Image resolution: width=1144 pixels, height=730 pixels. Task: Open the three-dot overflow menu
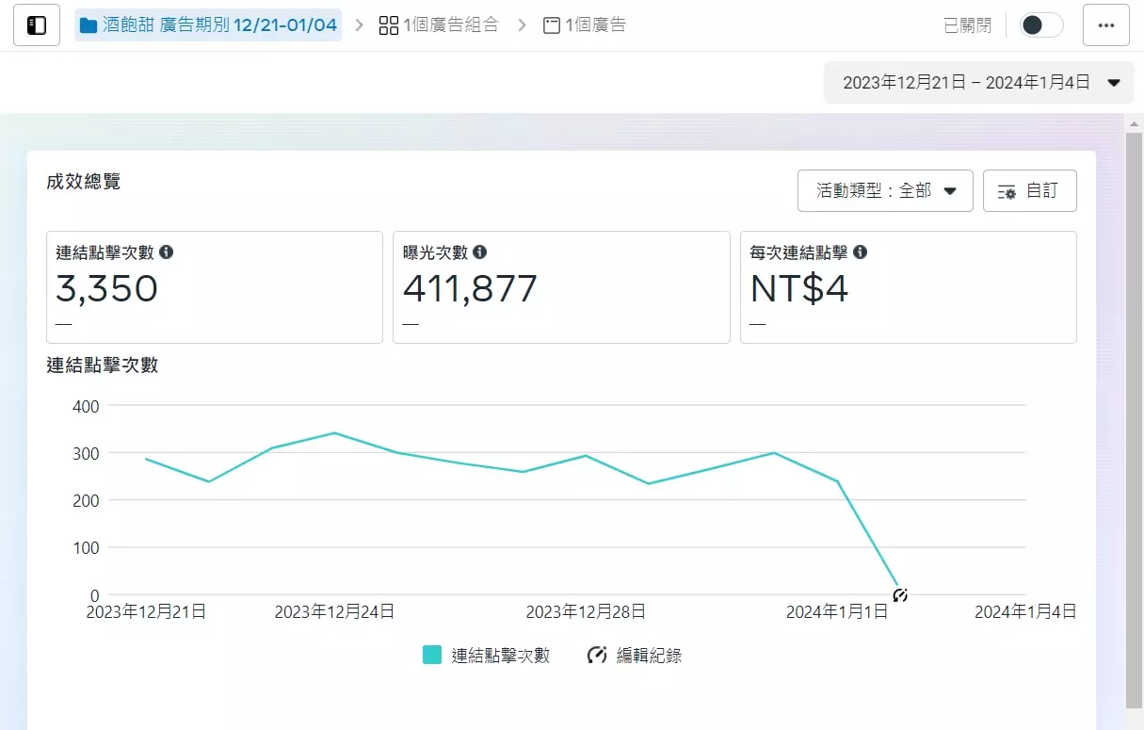click(1105, 24)
